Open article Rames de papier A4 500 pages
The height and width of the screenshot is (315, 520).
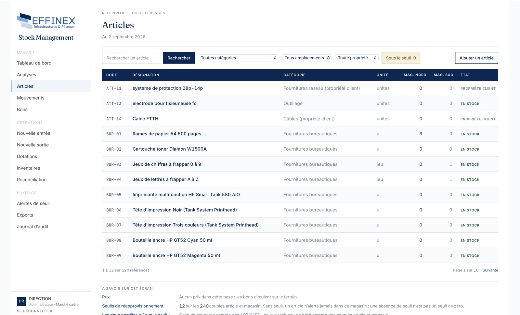point(167,134)
